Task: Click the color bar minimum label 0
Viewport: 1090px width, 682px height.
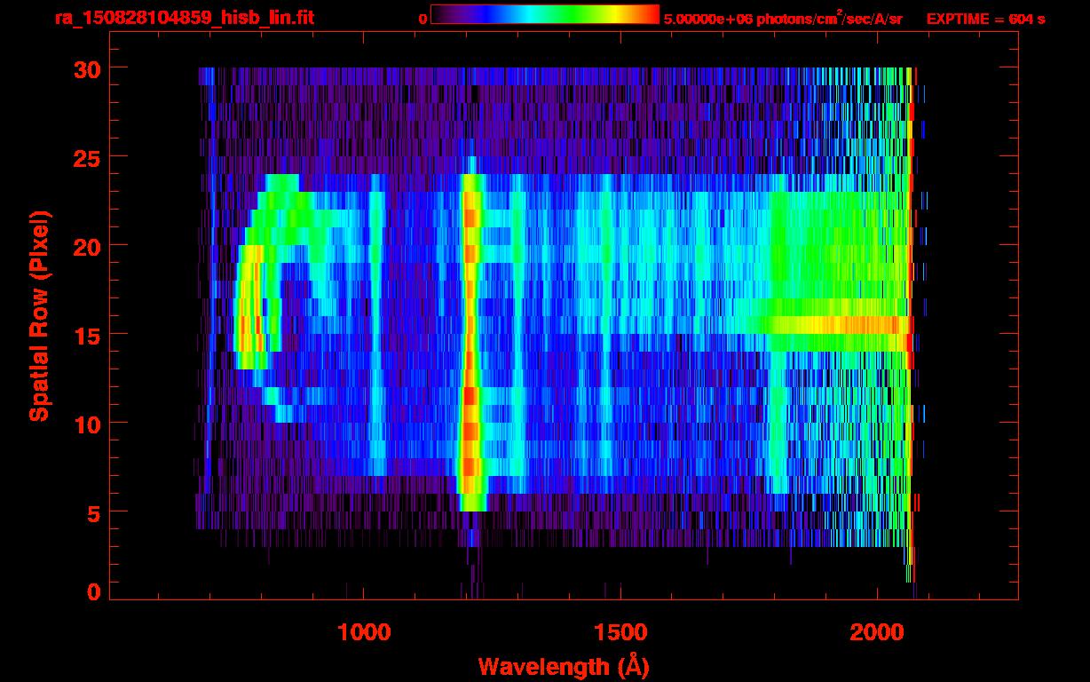Action: (x=423, y=20)
